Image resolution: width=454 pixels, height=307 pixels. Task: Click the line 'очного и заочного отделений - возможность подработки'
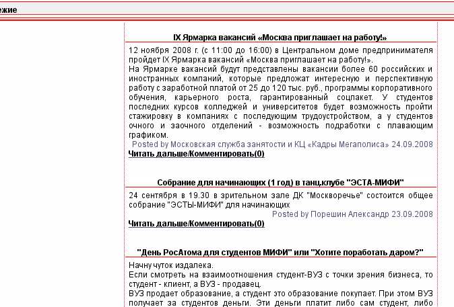[281, 126]
